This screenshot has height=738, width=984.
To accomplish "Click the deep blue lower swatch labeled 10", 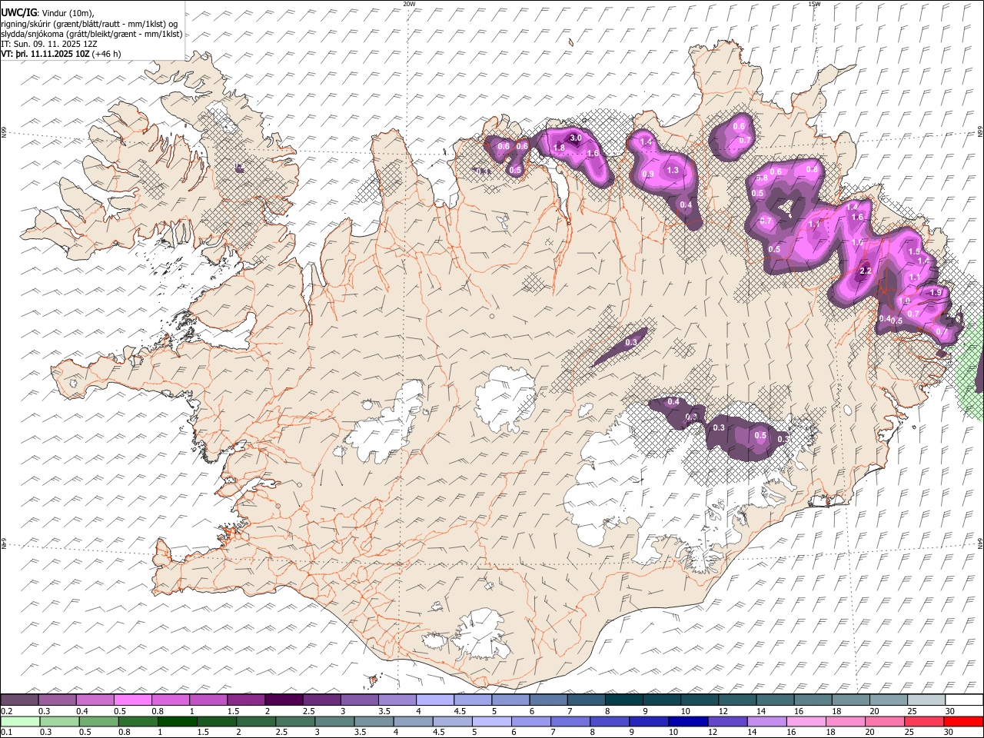I will [687, 721].
